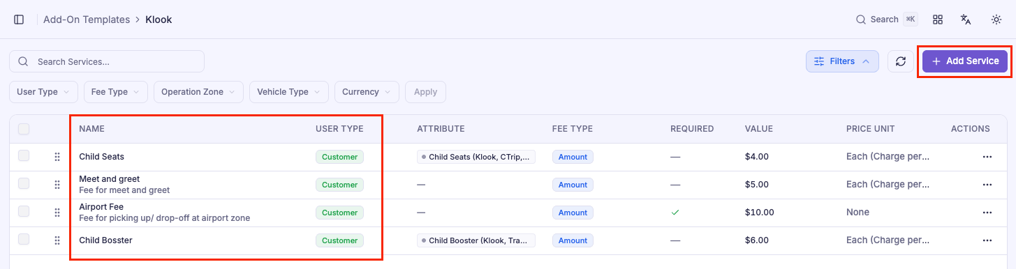This screenshot has height=269, width=1016.
Task: Check the Airport Fee row checkbox
Action: pos(24,211)
